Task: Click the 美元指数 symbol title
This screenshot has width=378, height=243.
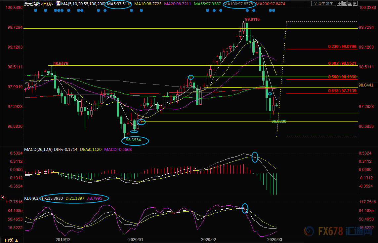Action: pos(32,4)
